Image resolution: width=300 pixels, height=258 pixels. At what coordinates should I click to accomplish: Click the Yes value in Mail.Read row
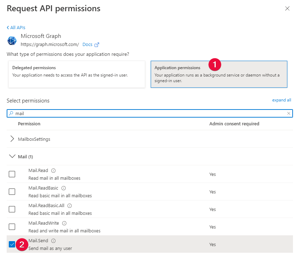click(x=213, y=174)
